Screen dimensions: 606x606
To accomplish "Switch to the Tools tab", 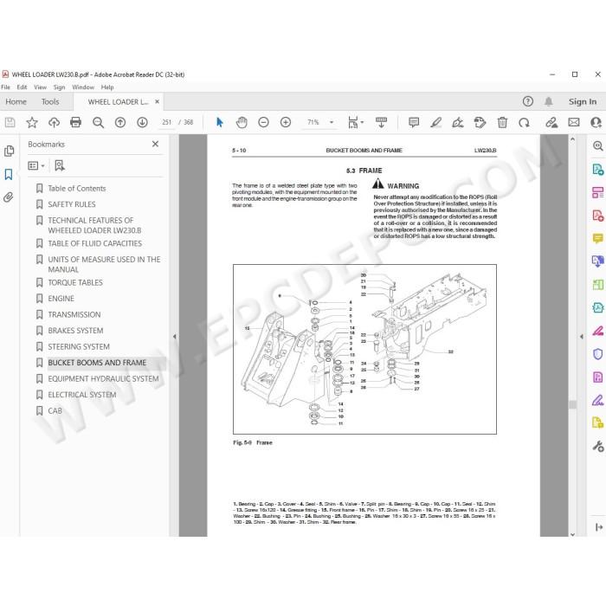I will tap(50, 102).
